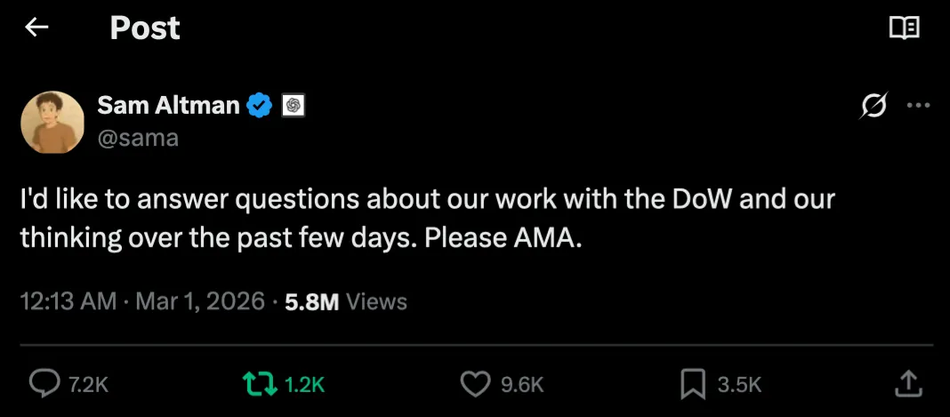The image size is (950, 417).
Task: Open reader view book icon
Action: [904, 28]
